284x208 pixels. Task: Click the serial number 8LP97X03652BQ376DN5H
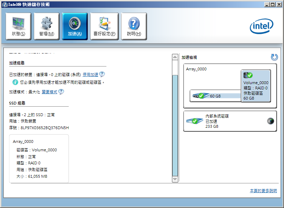45,128
